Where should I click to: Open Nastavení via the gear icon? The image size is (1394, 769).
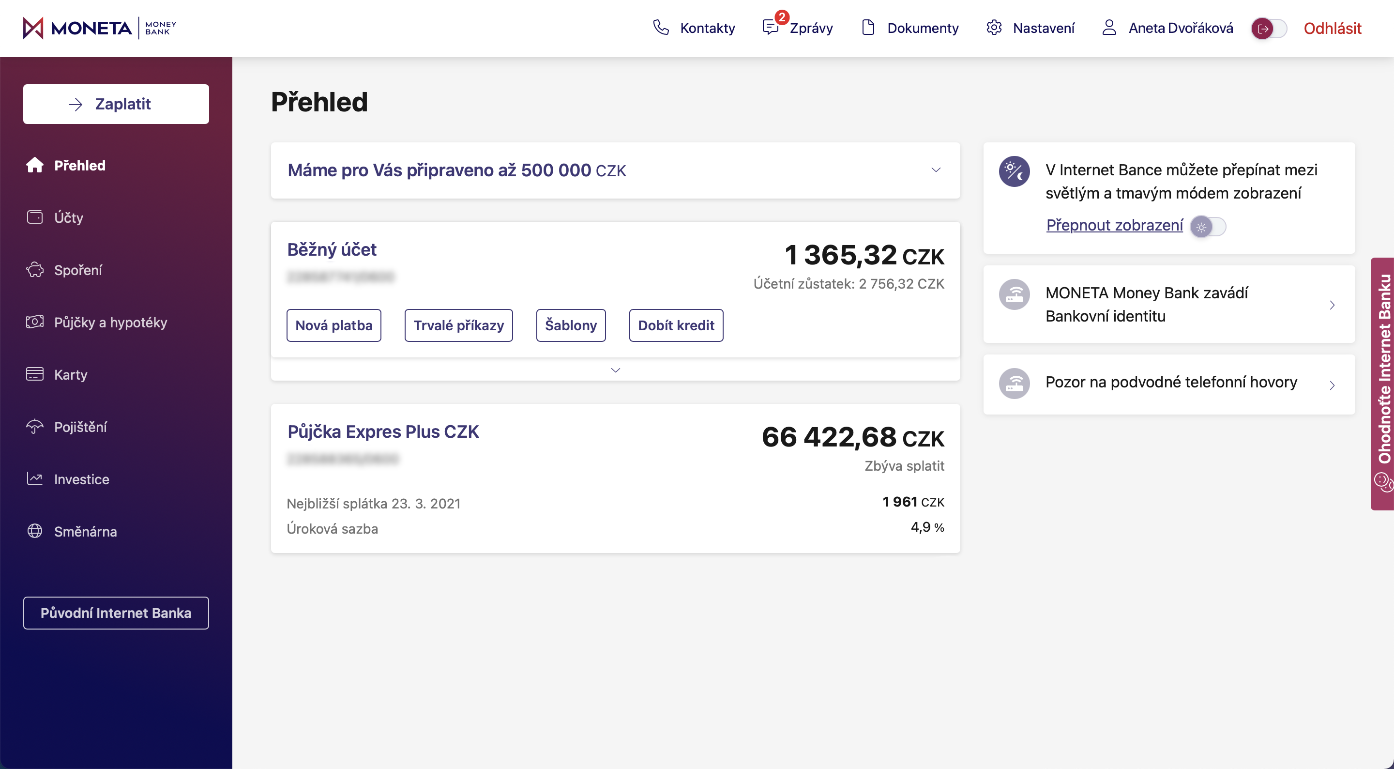click(994, 28)
